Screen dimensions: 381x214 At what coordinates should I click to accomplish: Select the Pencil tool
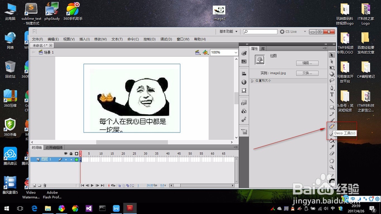tap(332, 114)
